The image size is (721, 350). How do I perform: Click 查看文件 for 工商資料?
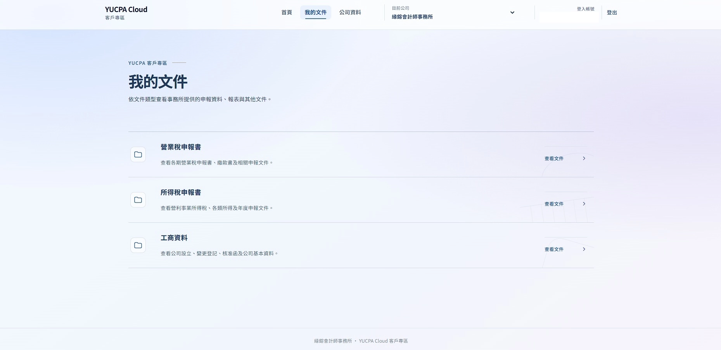click(554, 249)
